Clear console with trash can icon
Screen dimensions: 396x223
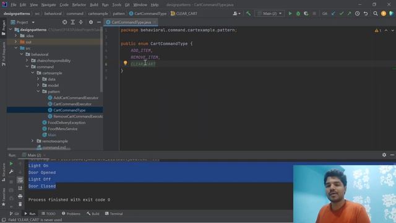pos(20,204)
